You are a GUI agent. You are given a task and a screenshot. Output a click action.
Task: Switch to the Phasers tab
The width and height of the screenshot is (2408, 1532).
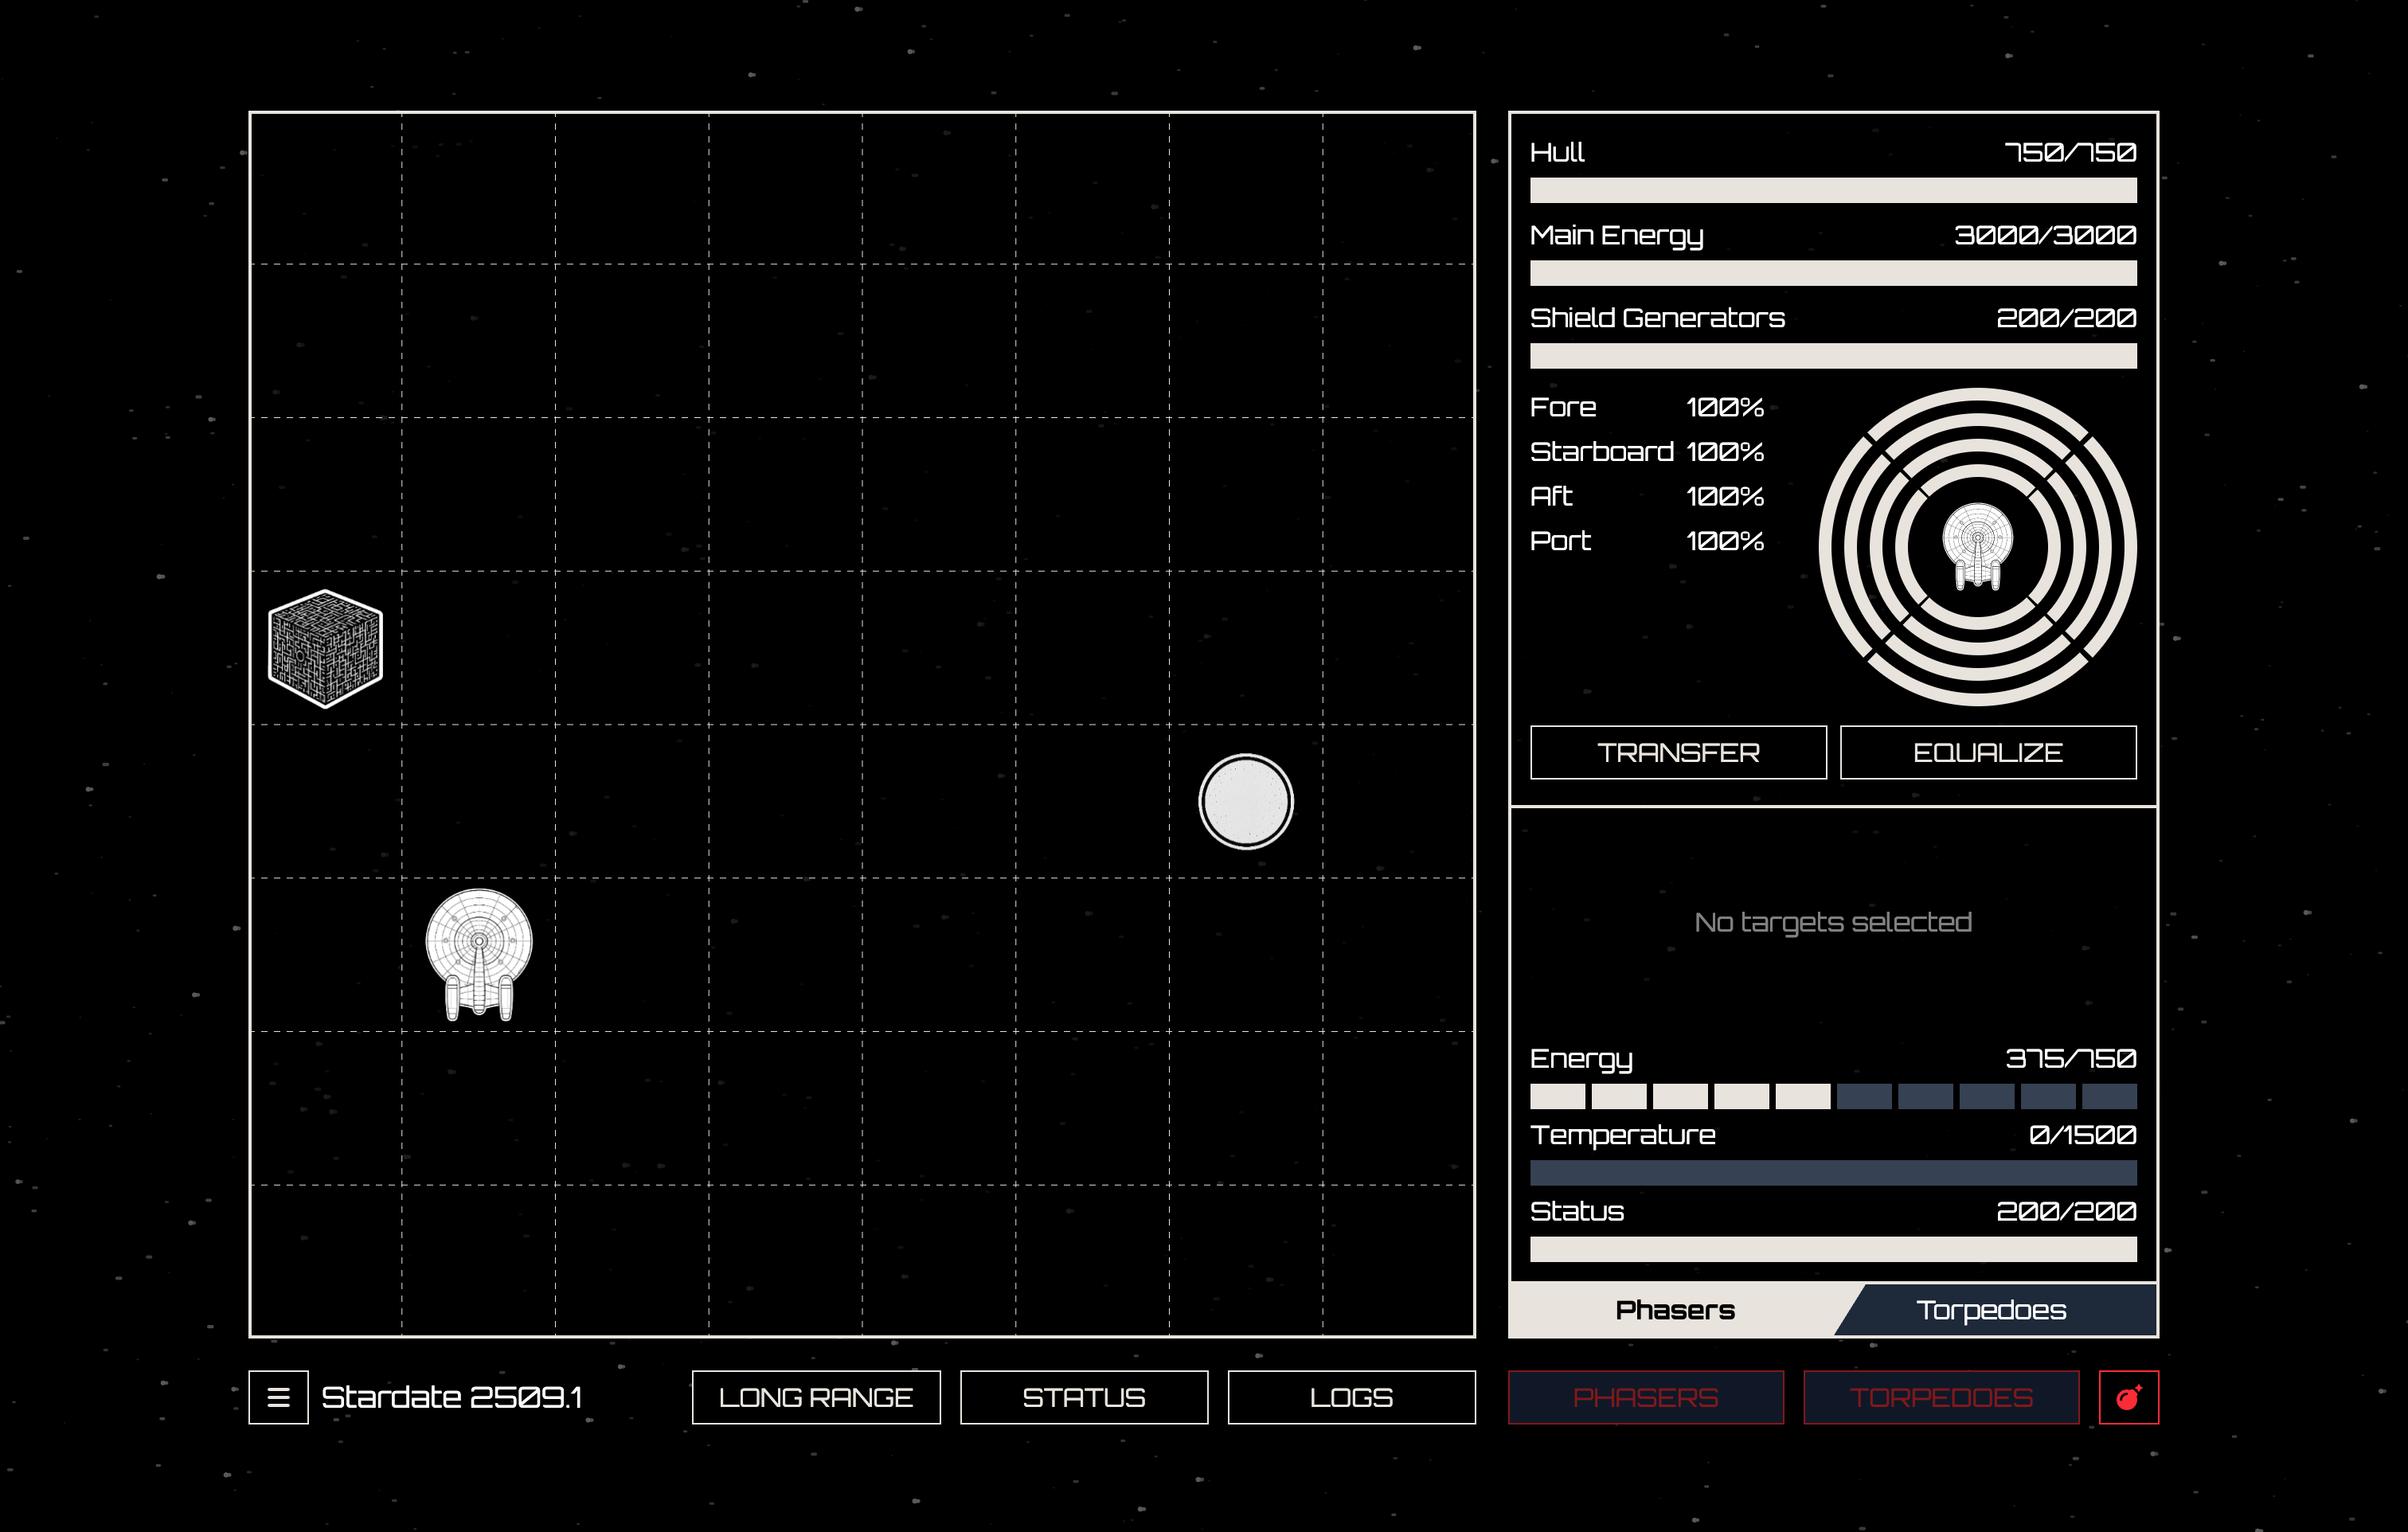(1675, 1310)
